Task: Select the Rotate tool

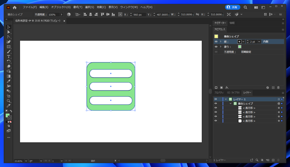Action: tap(9, 61)
